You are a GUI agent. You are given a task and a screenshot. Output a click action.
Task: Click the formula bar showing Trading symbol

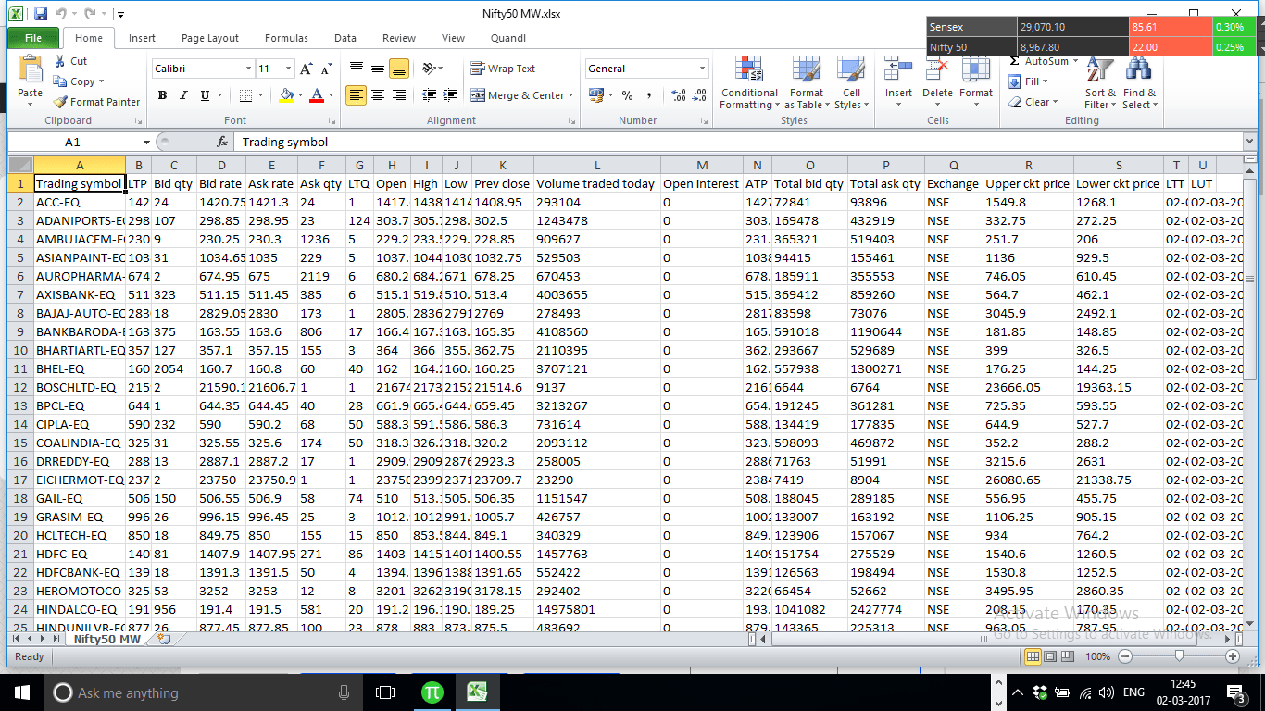pyautogui.click(x=739, y=142)
